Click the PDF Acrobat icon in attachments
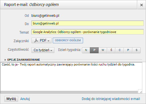146x104 pixels. (36, 40)
